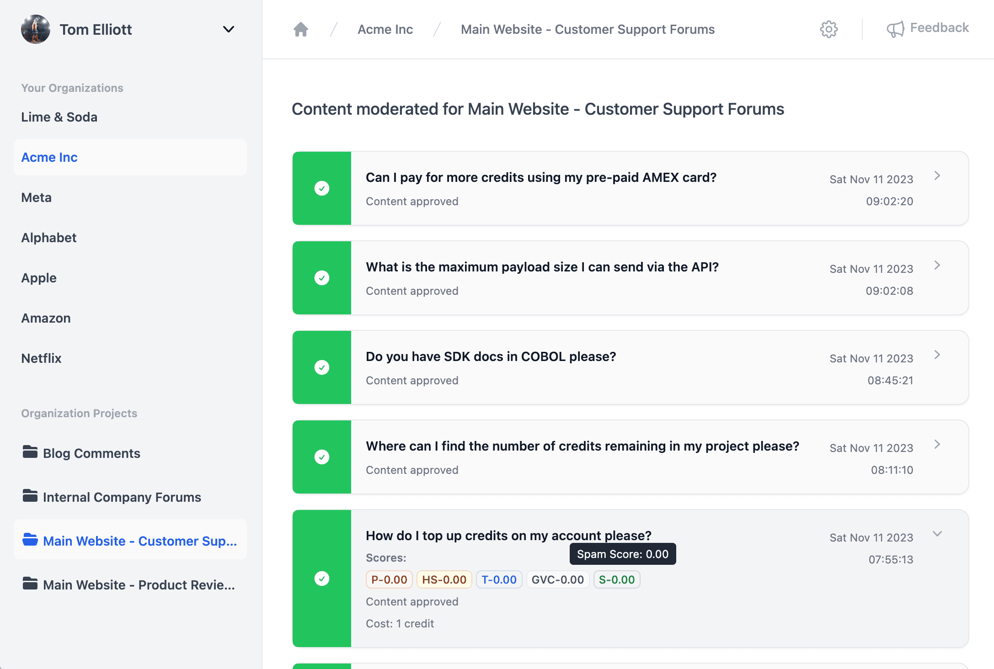Expand the AMEX card question row

(x=937, y=176)
